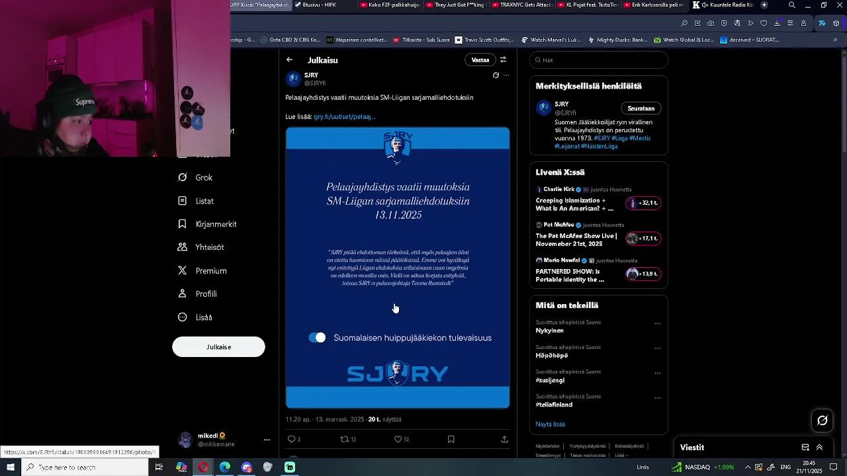Expand bookmarks bar overflow chevron
This screenshot has width=847, height=476.
(x=835, y=40)
